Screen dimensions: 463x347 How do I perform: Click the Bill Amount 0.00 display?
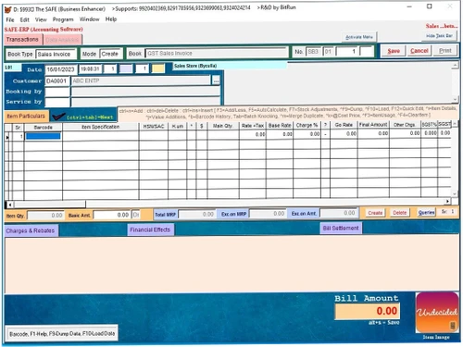tap(368, 311)
